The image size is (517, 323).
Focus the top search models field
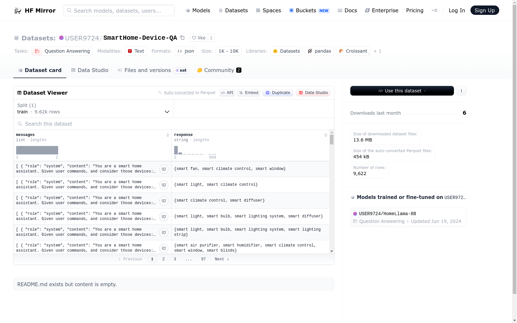pyautogui.click(x=119, y=10)
